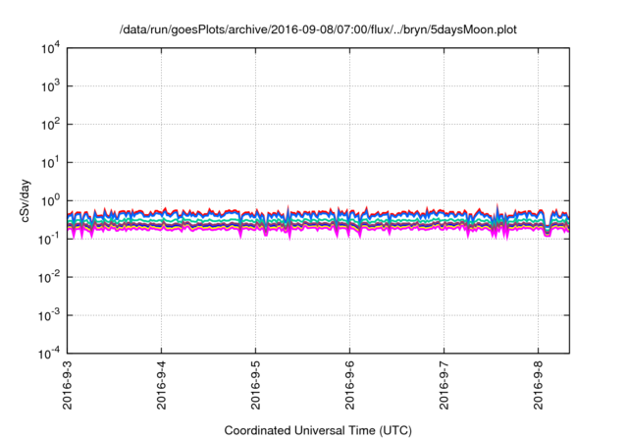
Task: Click the 2016-9-5 date label
Action: [x=255, y=385]
